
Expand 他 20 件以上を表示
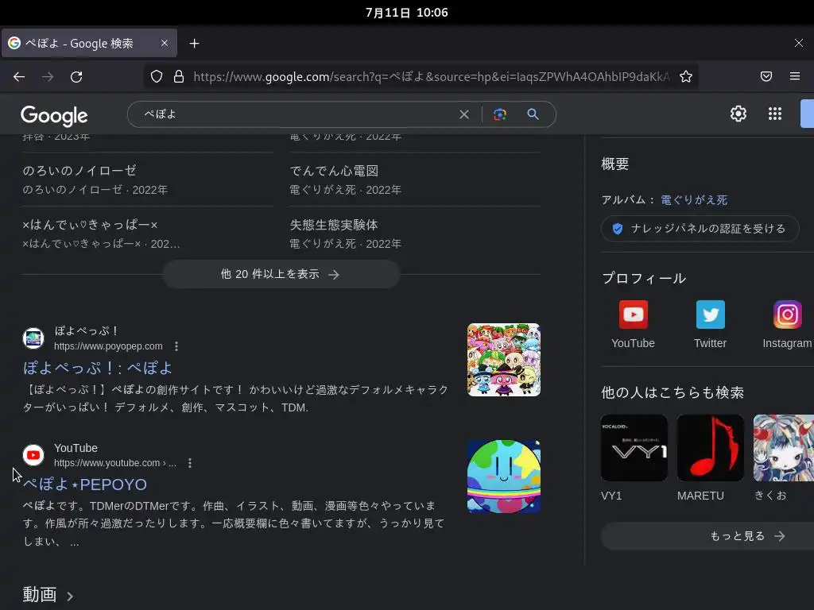tap(281, 274)
